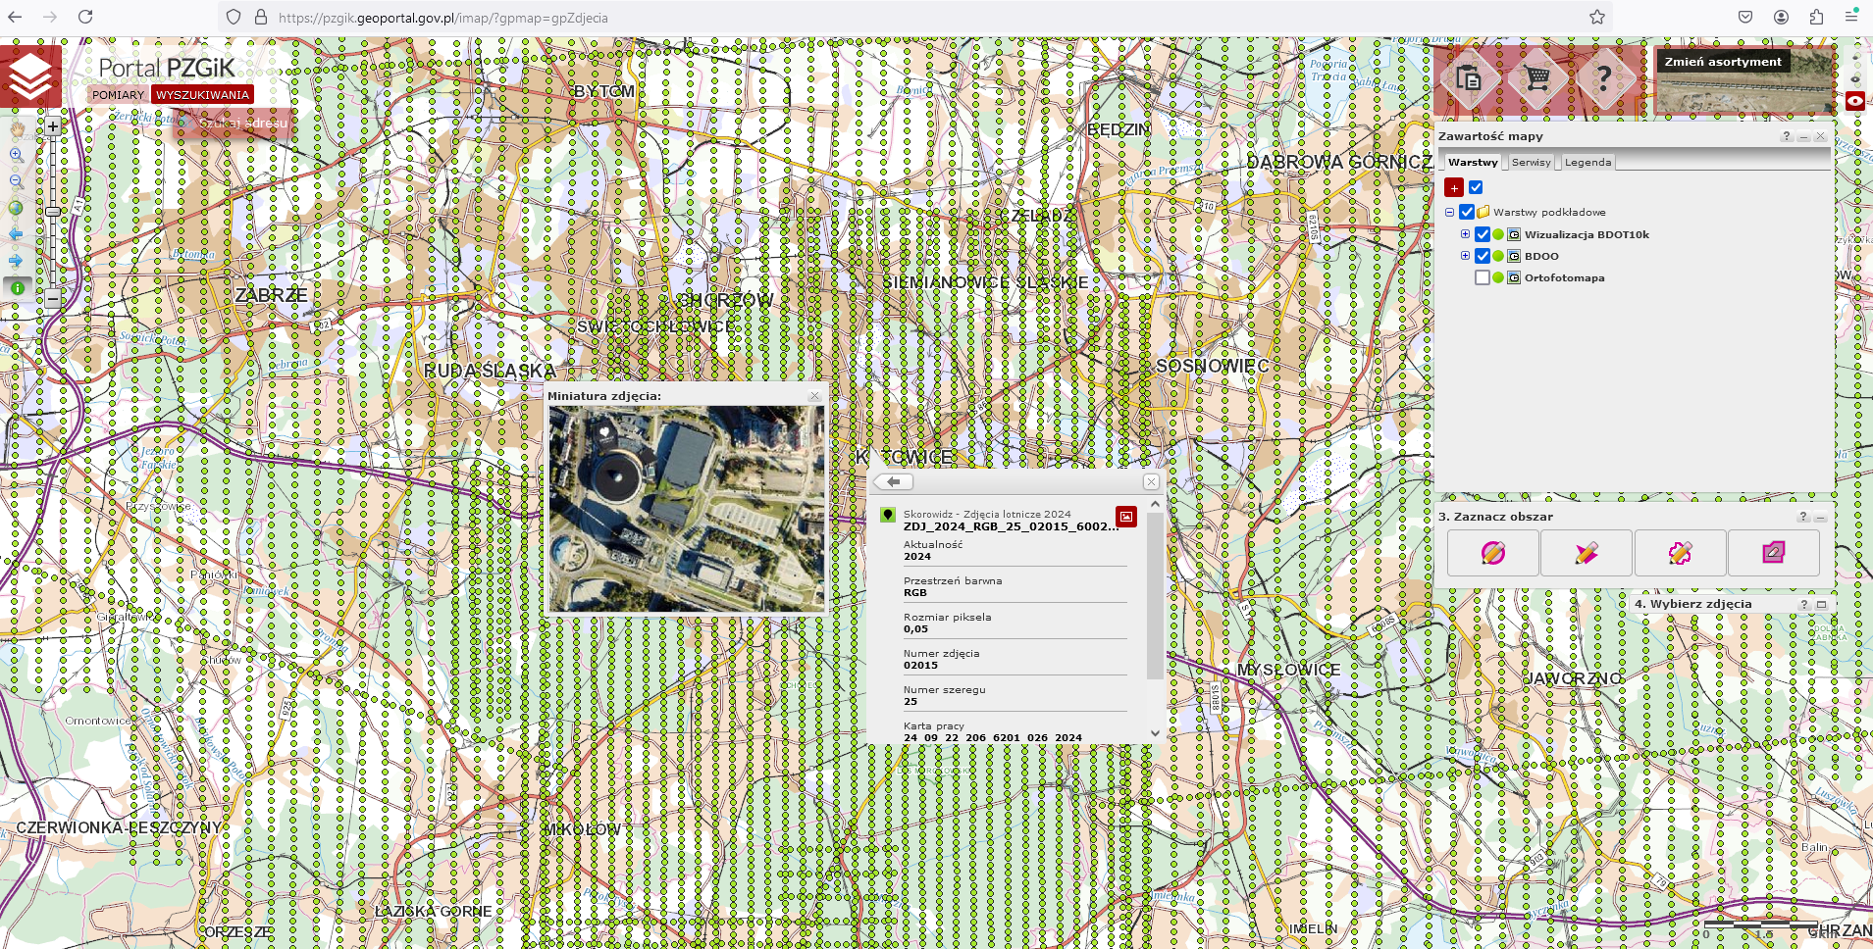Click the clipboard orders icon
The height and width of the screenshot is (949, 1873).
[x=1469, y=78]
